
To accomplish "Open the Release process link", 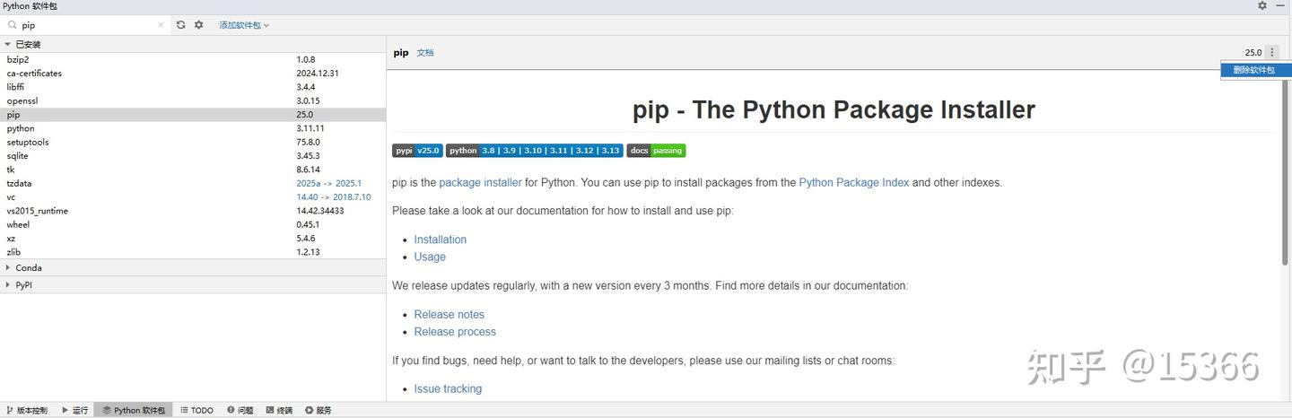I will click(455, 332).
